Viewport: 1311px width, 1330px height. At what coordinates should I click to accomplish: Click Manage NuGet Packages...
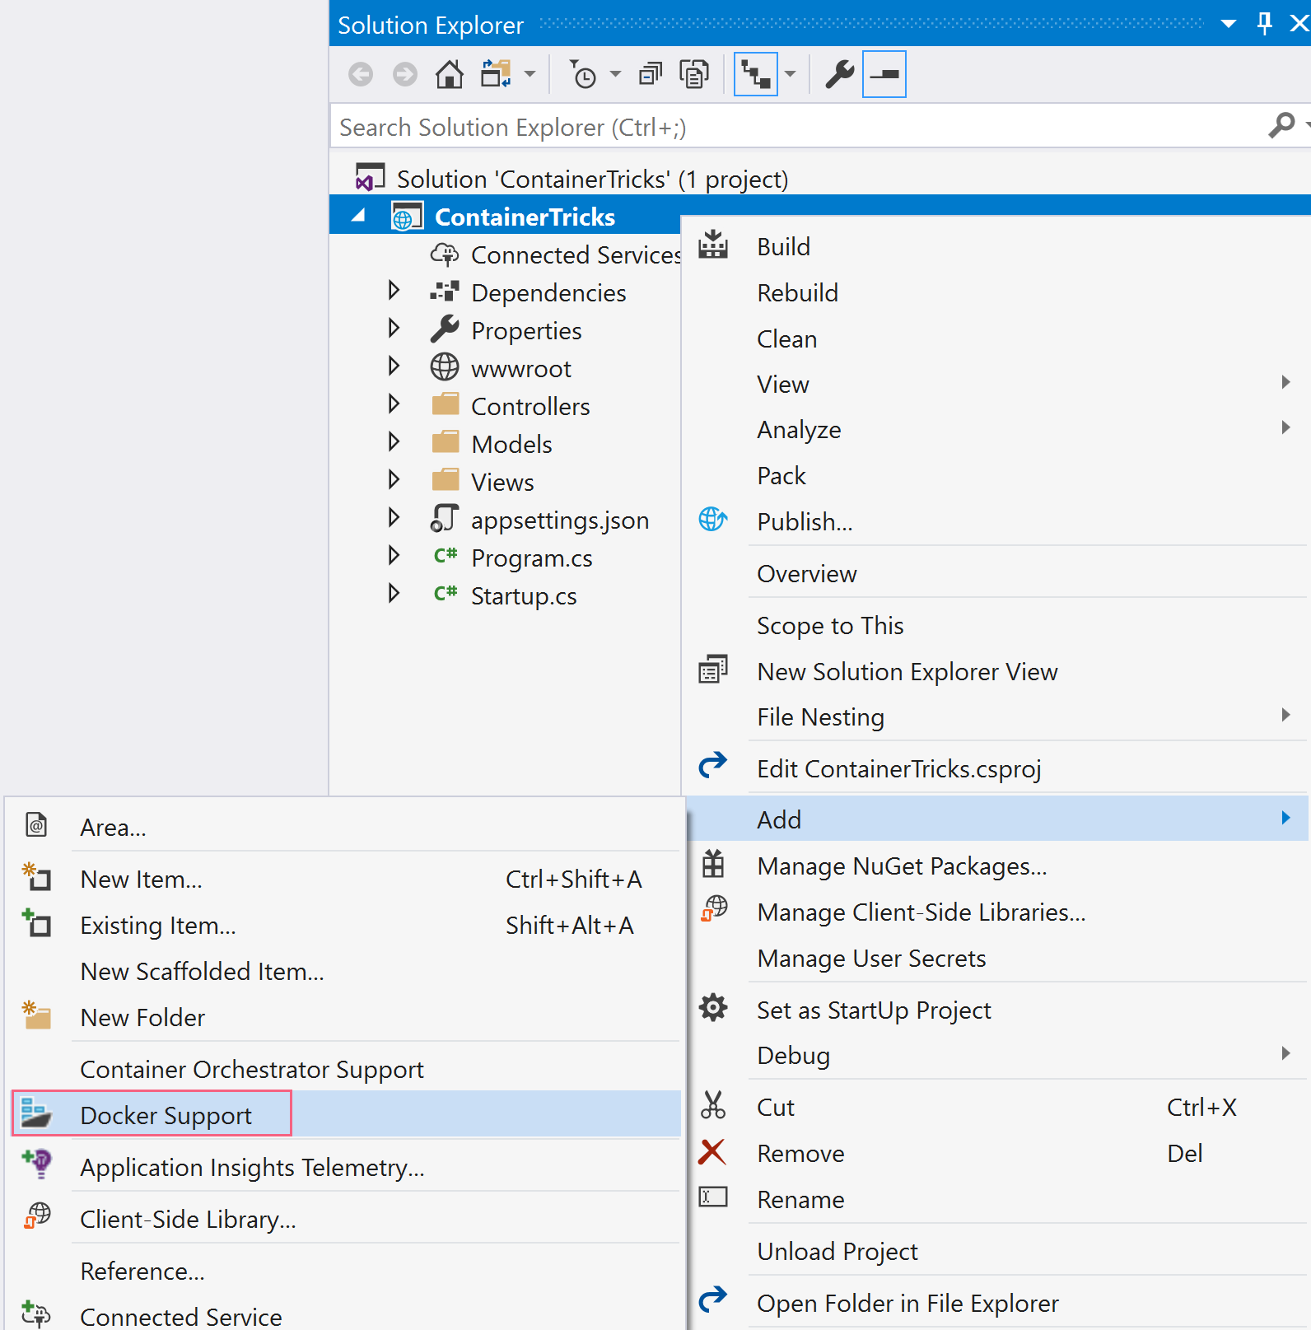tap(995, 866)
